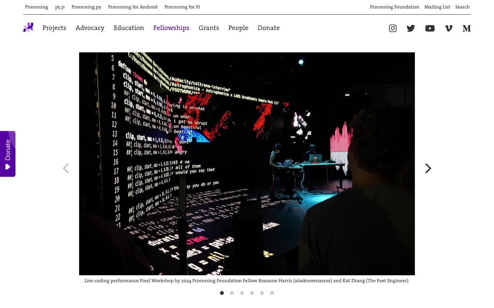Image resolution: width=494 pixels, height=308 pixels.
Task: Open the Vimeo channel icon
Action: click(x=448, y=28)
